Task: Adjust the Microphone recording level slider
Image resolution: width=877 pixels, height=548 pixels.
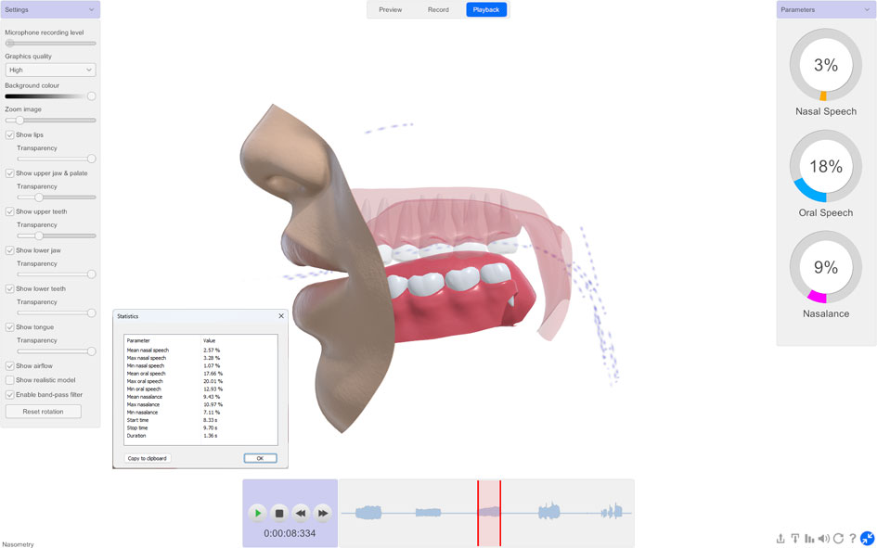Action: tap(50, 43)
